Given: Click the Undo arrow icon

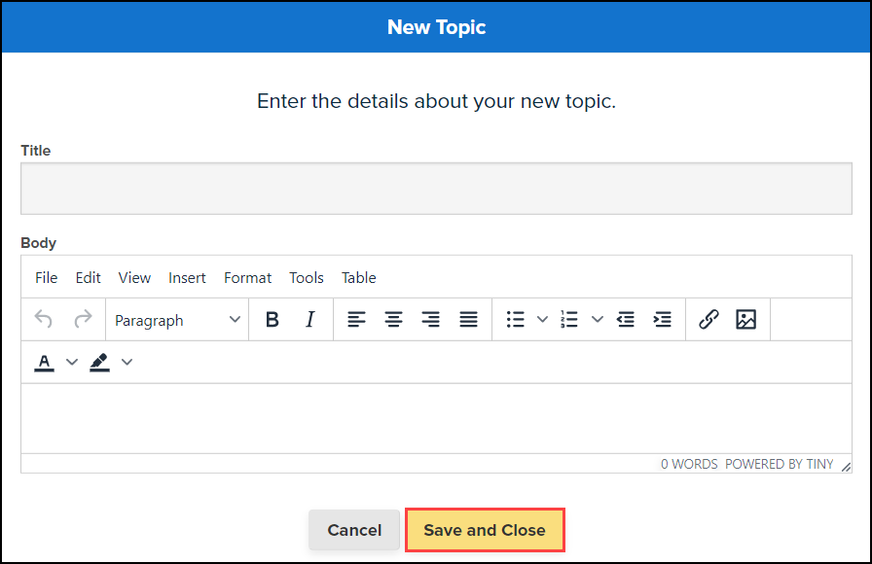Looking at the screenshot, I should [44, 319].
